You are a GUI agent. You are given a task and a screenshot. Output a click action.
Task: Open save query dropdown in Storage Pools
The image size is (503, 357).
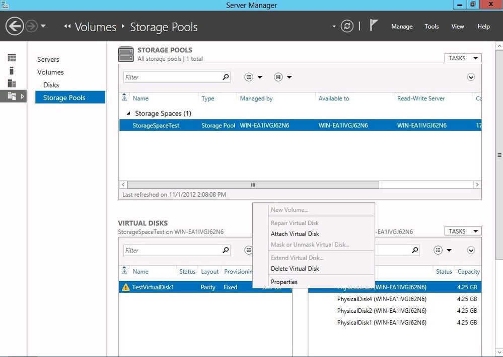coord(283,77)
